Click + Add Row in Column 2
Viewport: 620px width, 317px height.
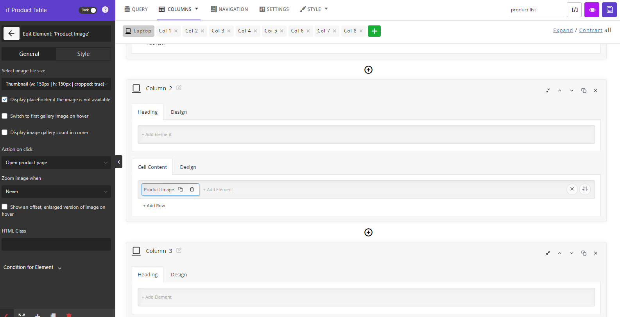[x=154, y=206]
